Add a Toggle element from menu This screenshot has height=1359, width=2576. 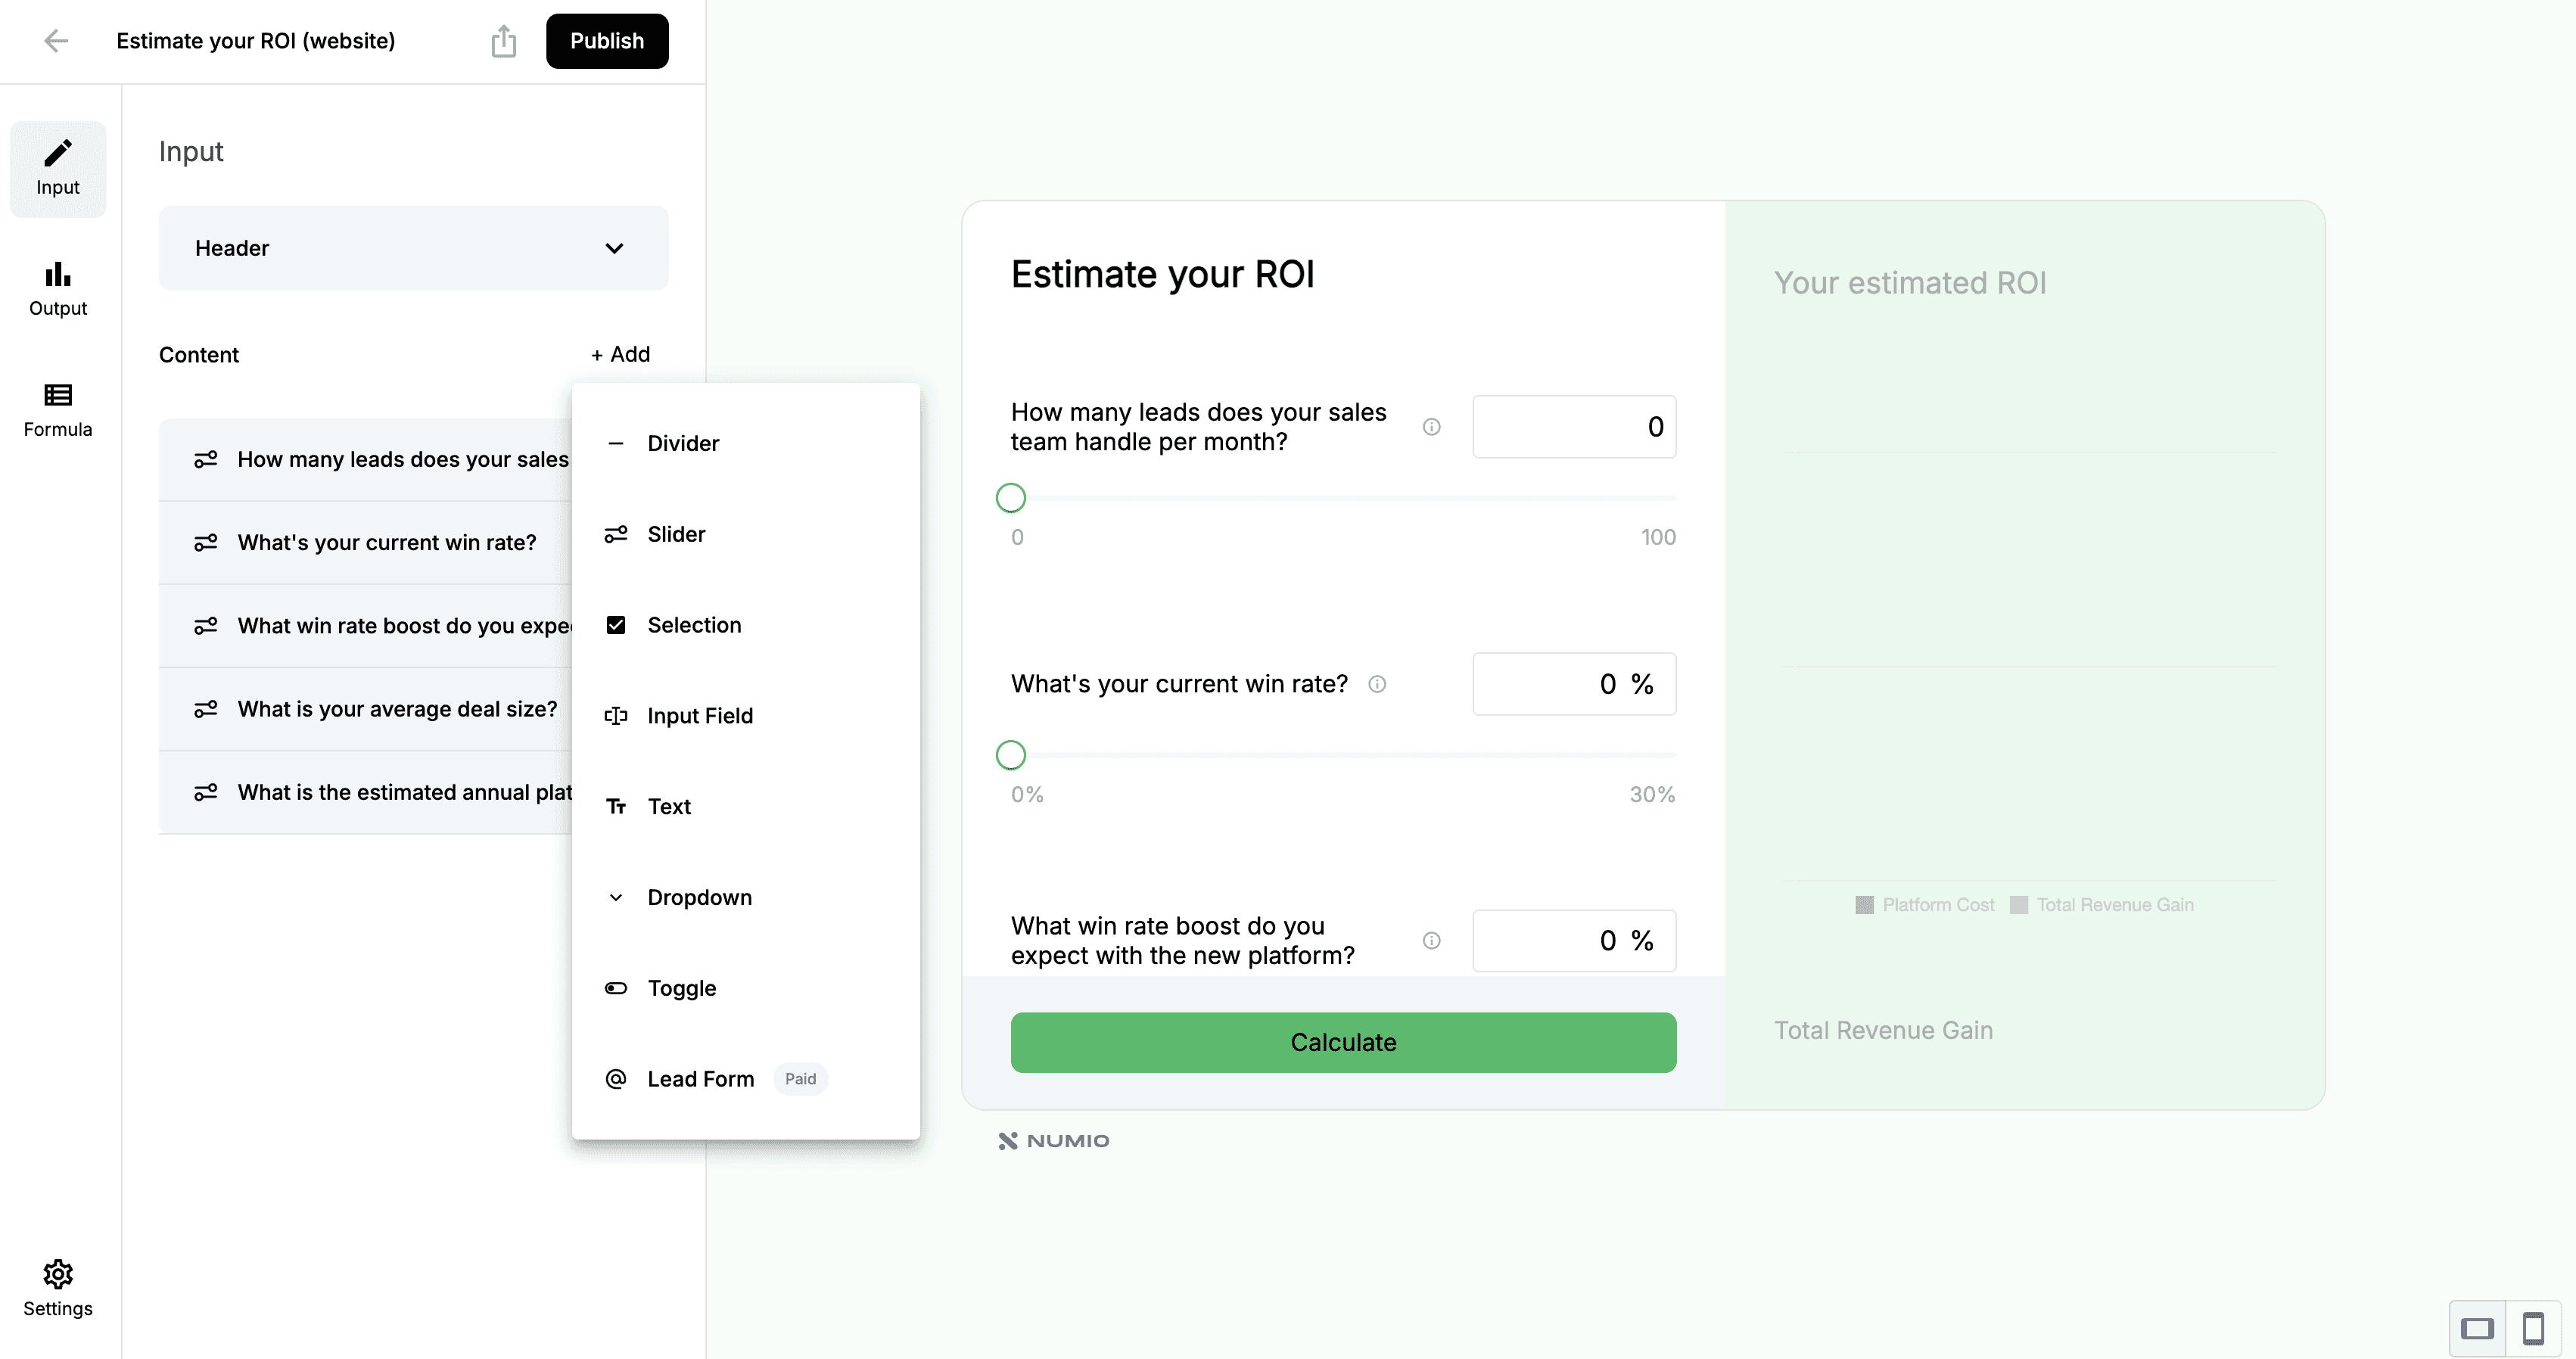[x=681, y=988]
